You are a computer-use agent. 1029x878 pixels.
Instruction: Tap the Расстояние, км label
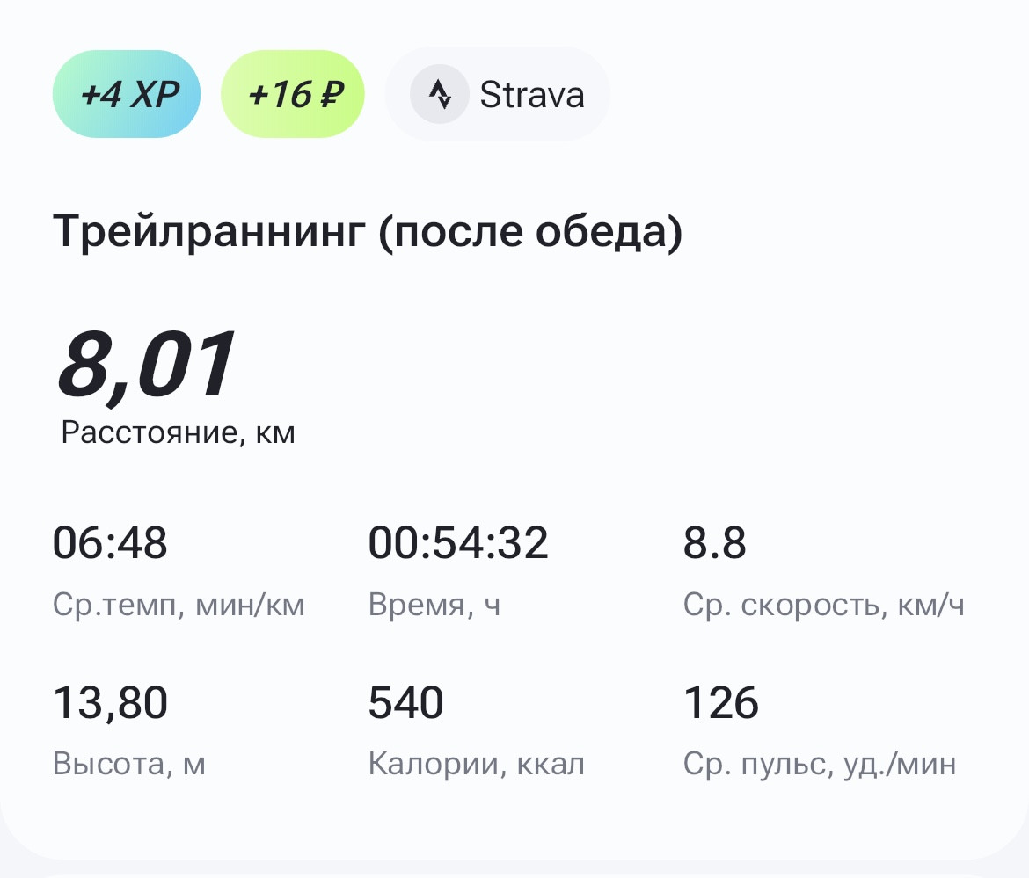tap(178, 432)
